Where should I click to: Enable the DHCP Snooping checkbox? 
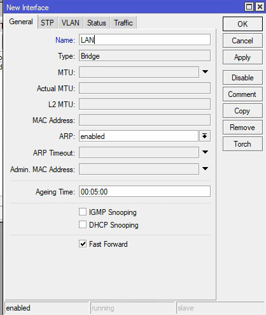(83, 224)
